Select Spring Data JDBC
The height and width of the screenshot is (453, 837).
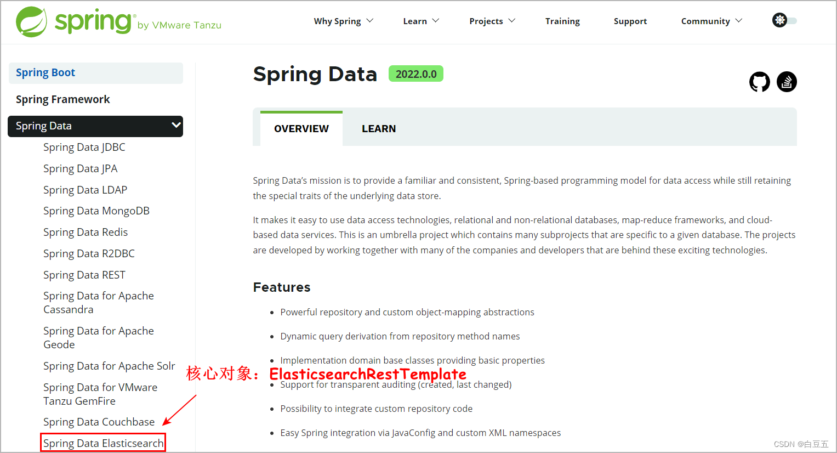click(x=84, y=147)
